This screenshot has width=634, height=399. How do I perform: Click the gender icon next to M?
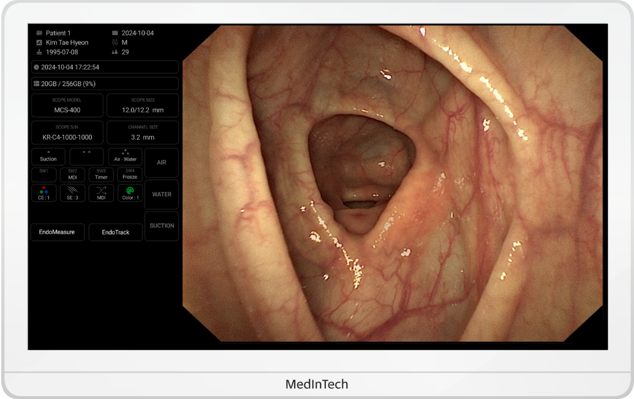(x=115, y=43)
